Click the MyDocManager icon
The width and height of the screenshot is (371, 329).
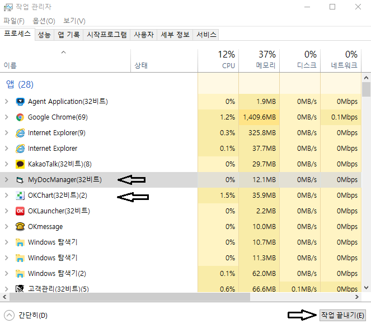[x=20, y=180]
